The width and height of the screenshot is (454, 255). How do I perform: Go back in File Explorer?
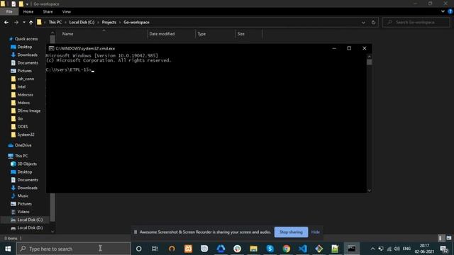6,22
